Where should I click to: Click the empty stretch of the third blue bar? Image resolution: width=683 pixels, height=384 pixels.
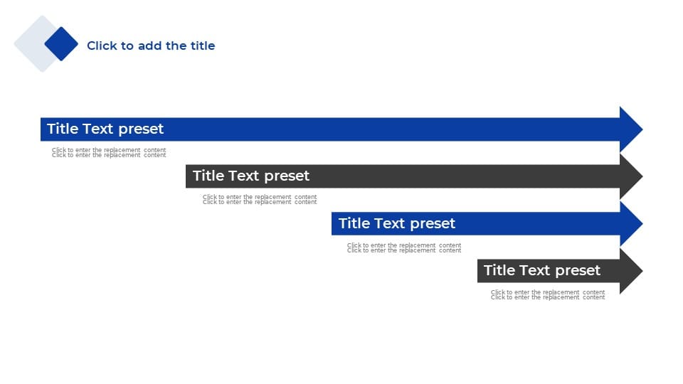(538, 224)
